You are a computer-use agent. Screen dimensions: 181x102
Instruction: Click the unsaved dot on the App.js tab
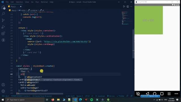(21, 7)
